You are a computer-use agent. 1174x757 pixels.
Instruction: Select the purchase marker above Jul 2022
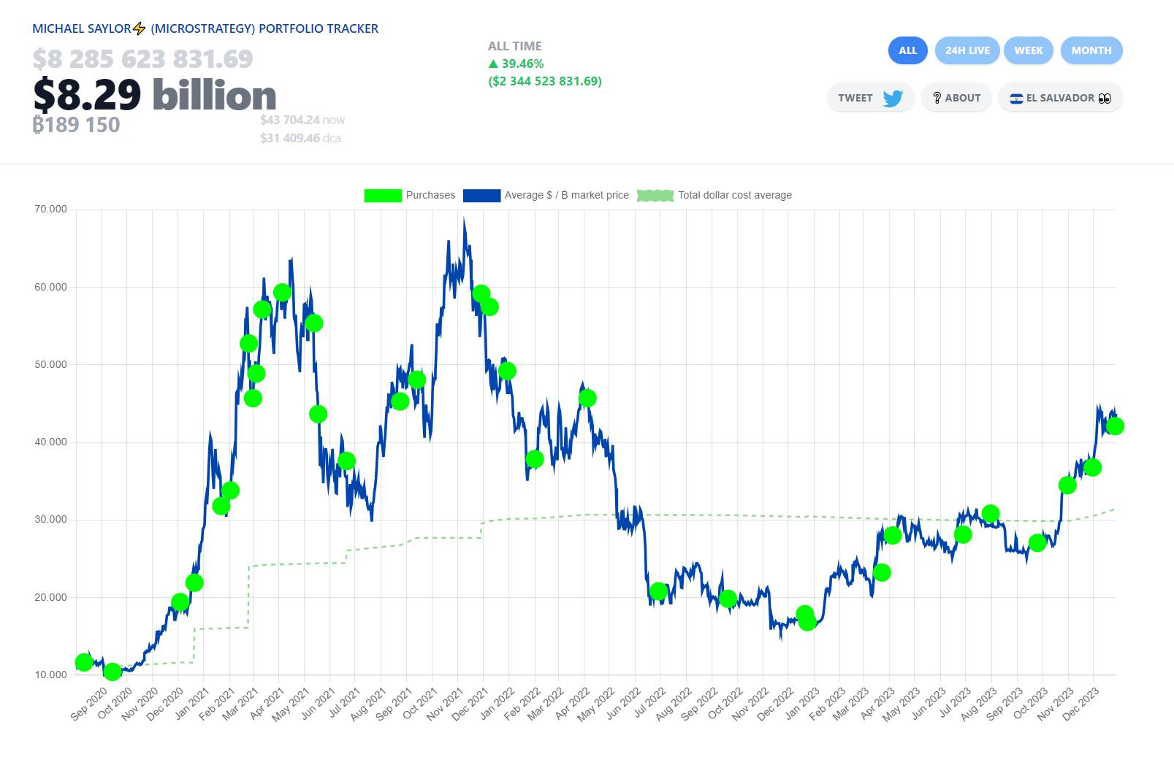[658, 591]
